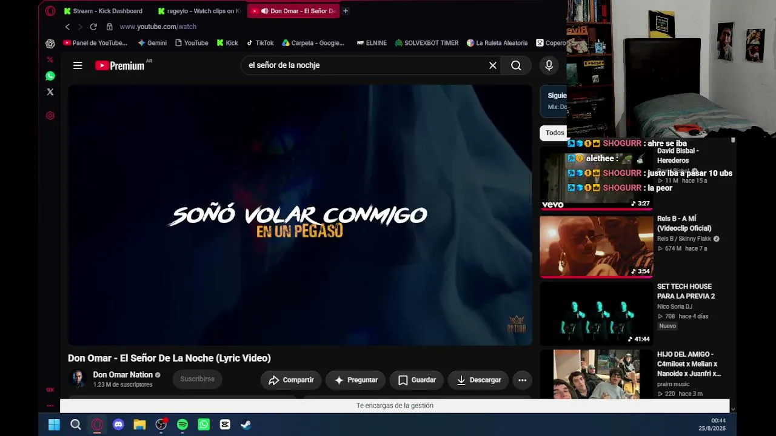776x436 pixels.
Task: Switch to the rageylo Kick clips tab
Action: pos(199,11)
